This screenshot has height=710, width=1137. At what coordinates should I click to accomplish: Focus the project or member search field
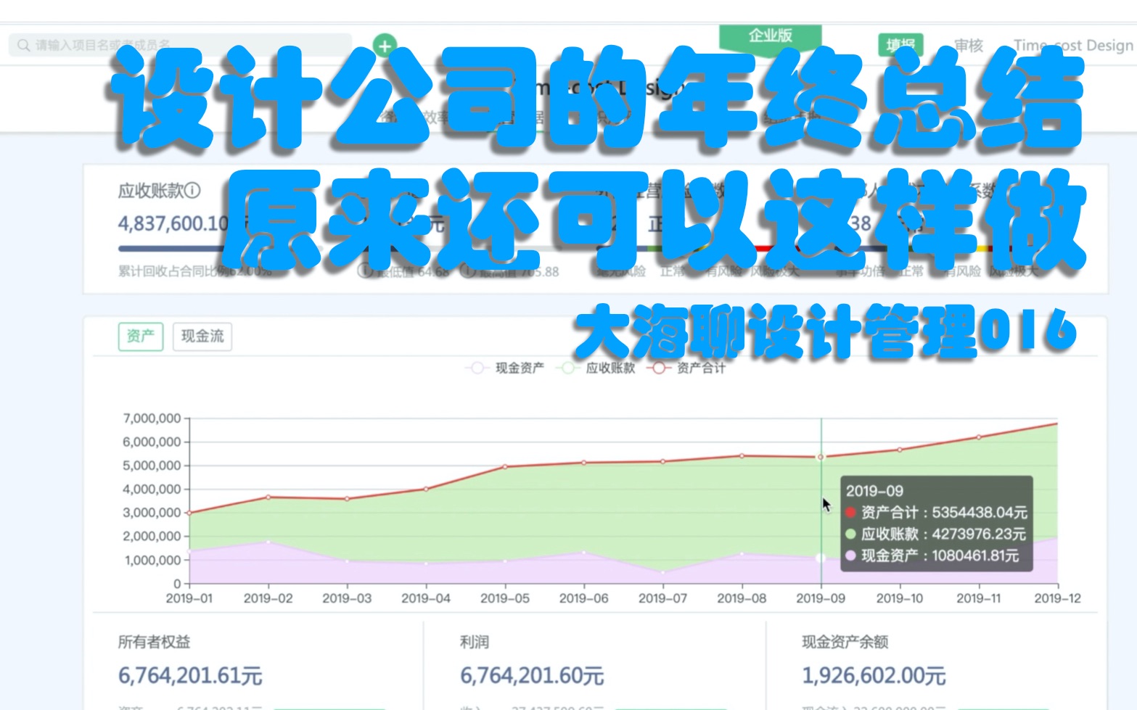click(x=180, y=45)
